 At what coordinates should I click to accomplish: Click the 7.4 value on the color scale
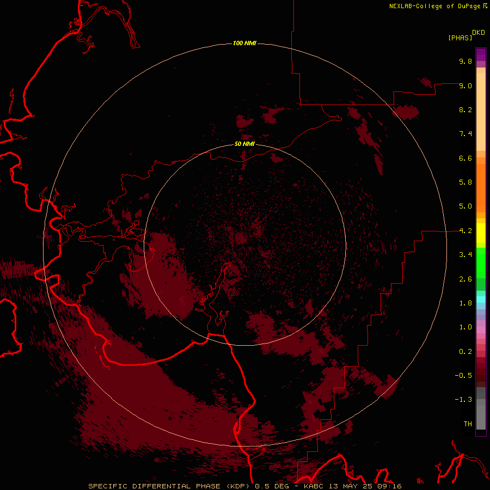465,134
